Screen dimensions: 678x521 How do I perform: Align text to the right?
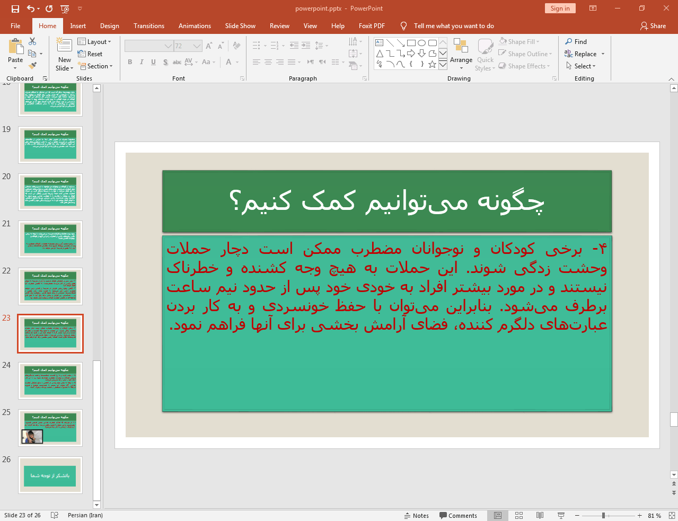tap(280, 62)
